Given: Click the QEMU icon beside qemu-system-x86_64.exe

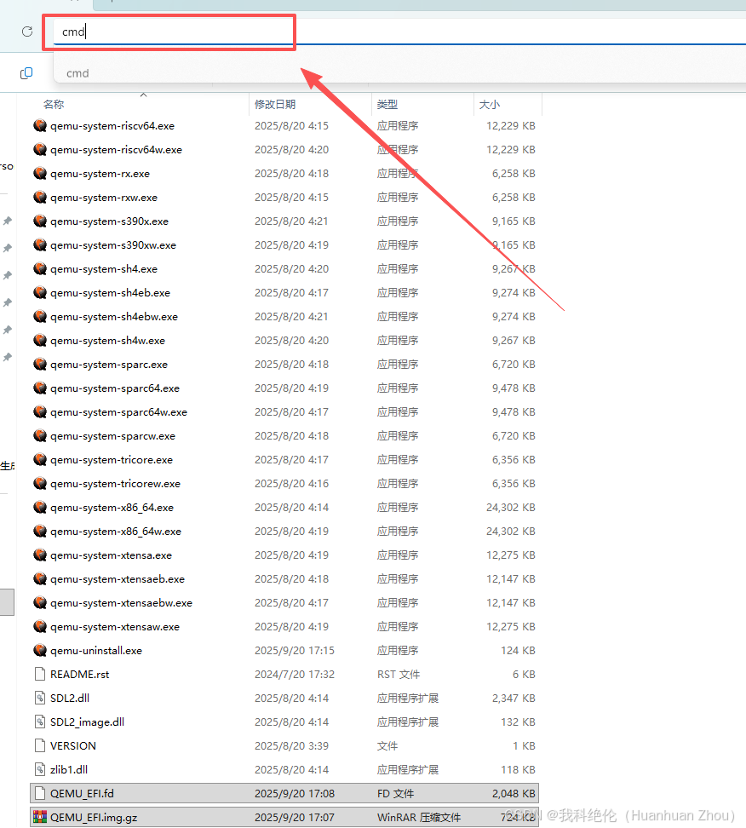Looking at the screenshot, I should click(40, 507).
